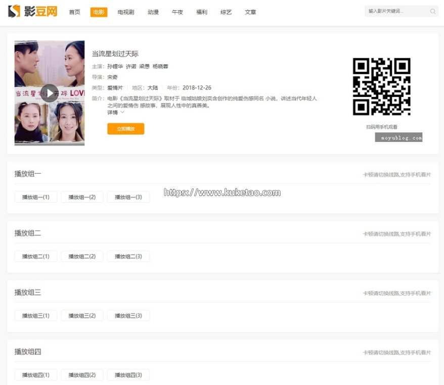Play episode 播放组二(2)
This screenshot has height=385, width=444.
(x=82, y=256)
